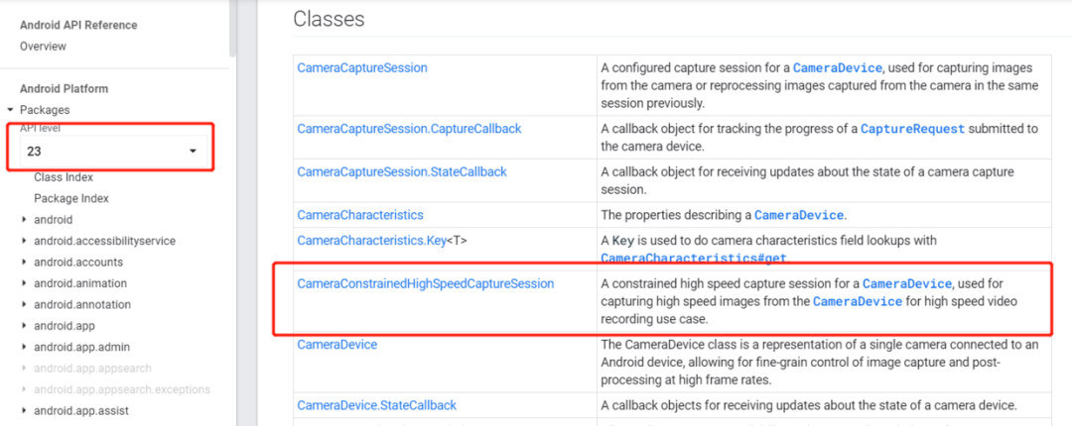This screenshot has height=426, width=1072.
Task: Open the CameraDevice.StateCallback class link
Action: coord(377,405)
